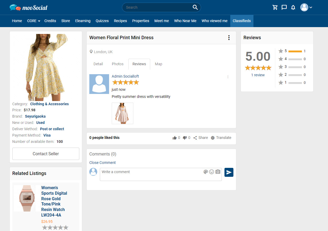Click the commenter avatar beside comment box

pyautogui.click(x=93, y=172)
